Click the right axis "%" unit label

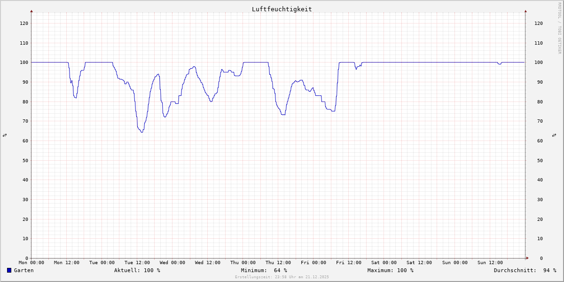554,135
